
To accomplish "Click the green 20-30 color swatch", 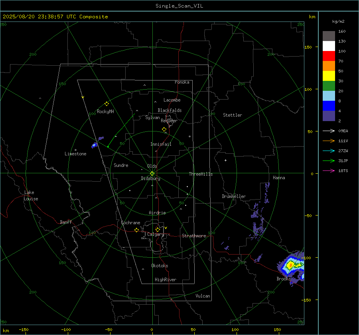I will (x=329, y=86).
